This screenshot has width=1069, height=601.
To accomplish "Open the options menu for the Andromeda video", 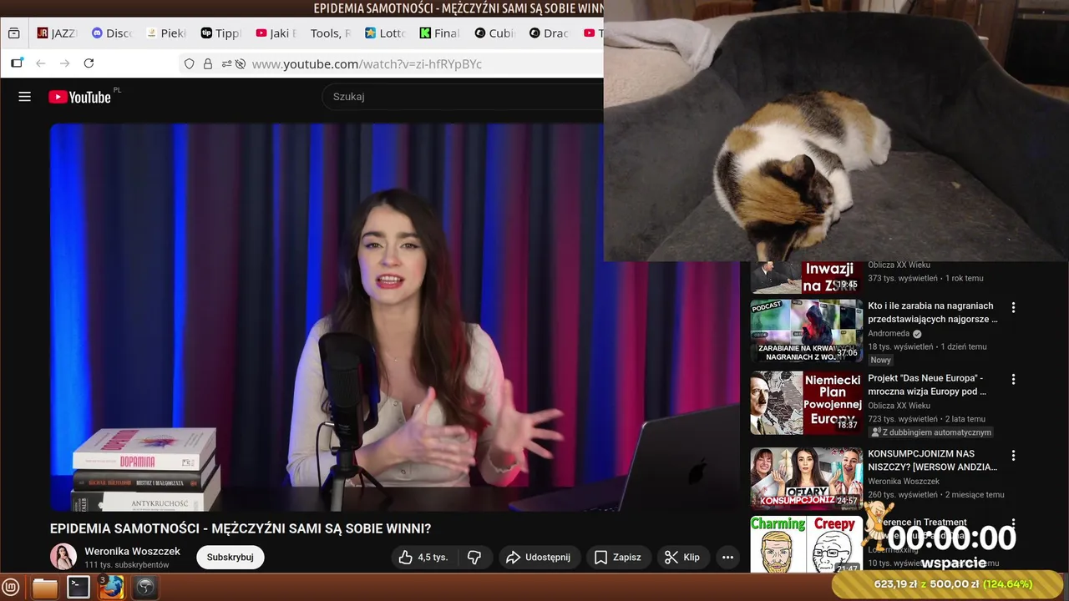I will (1013, 307).
